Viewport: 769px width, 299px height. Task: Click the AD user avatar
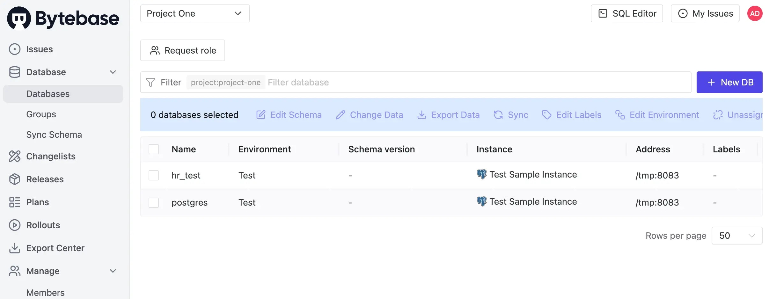tap(755, 13)
